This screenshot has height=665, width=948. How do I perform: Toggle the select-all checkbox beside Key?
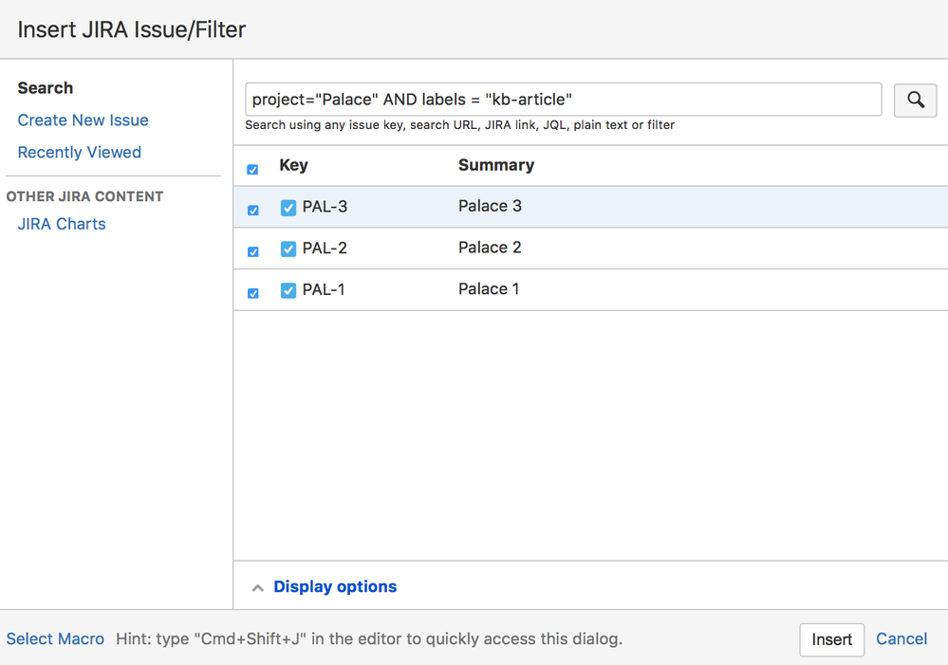252,169
